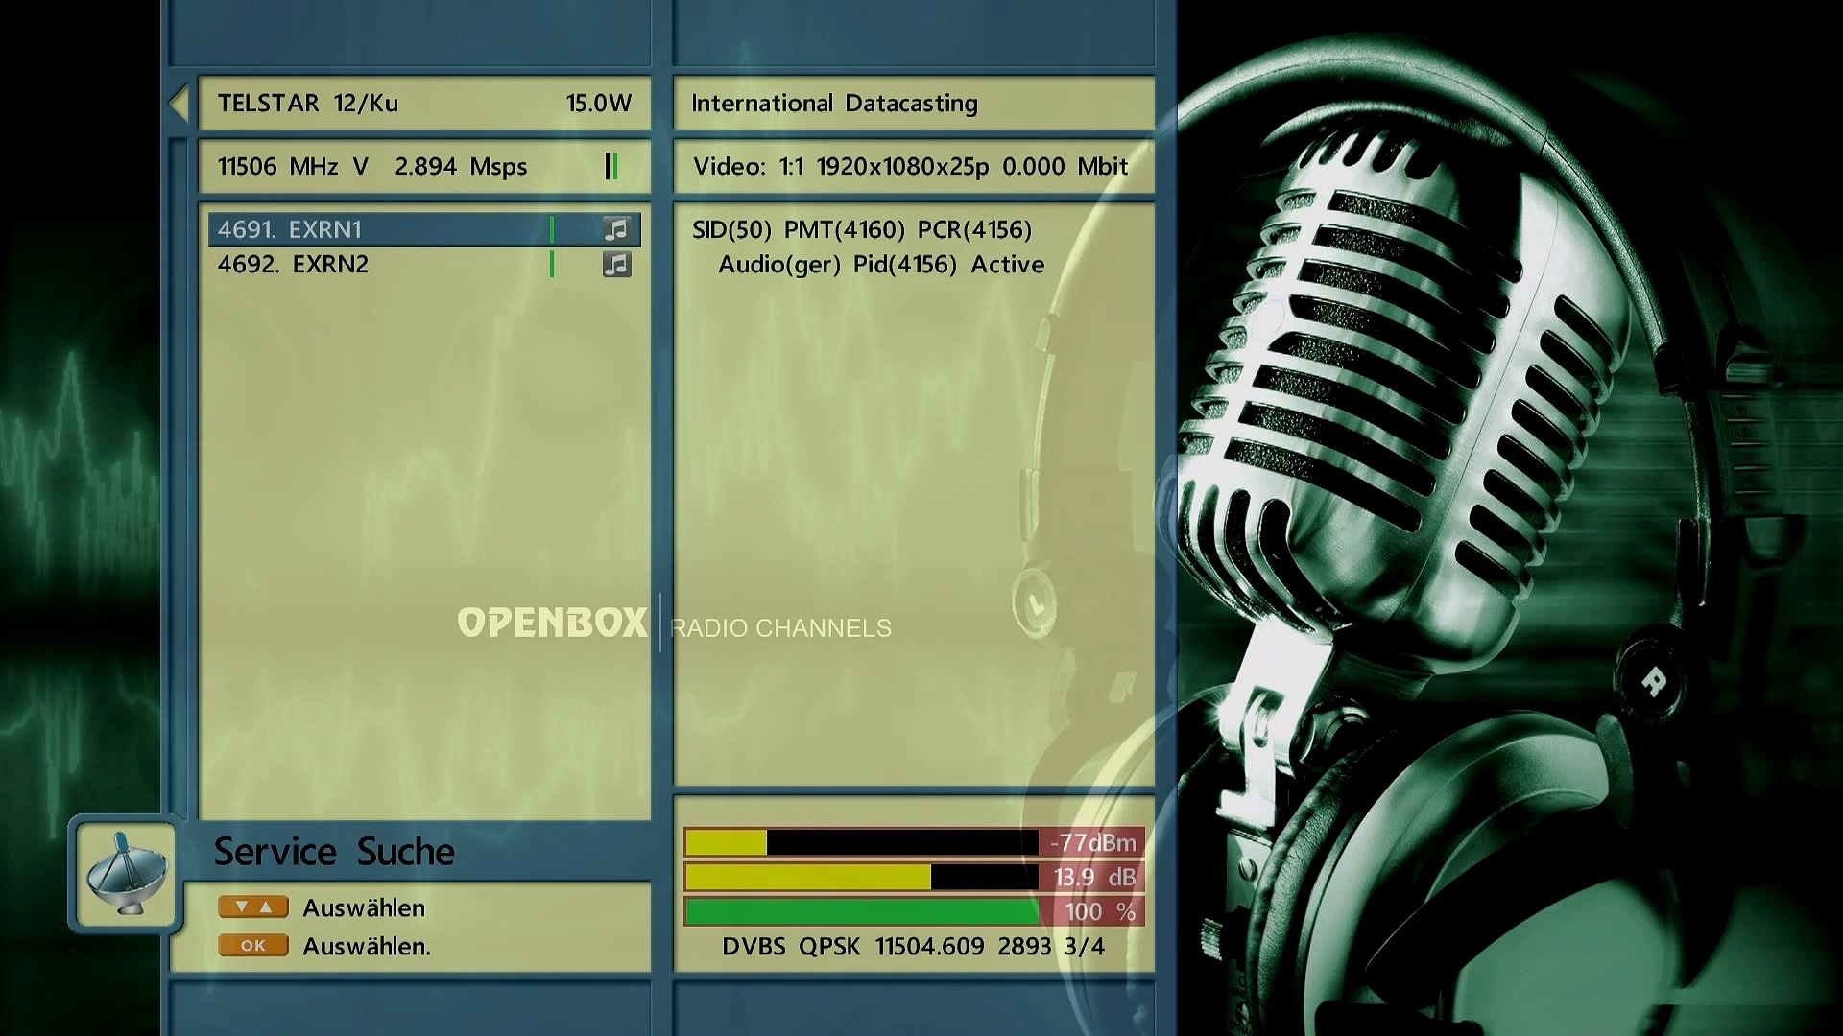Click the signal bars icon next to 2.894 Msps
Viewport: 1843px width, 1036px height.
(x=611, y=166)
